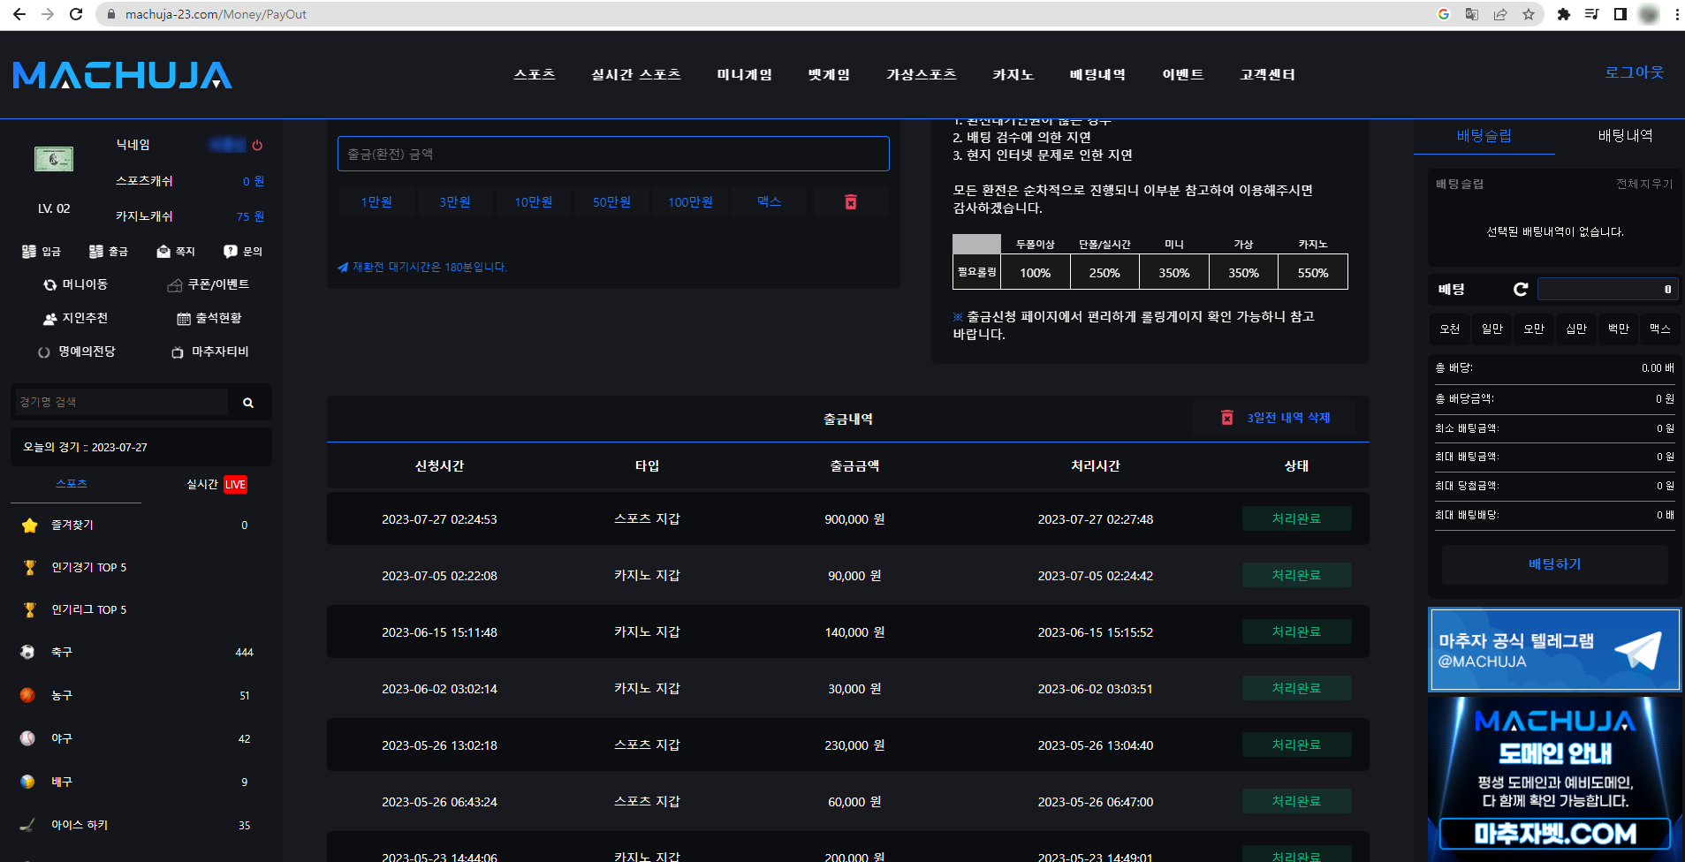Viewport: 1685px width, 862px height.
Task: Toggle the 즐겨찾기 favorites star
Action: coord(29,526)
